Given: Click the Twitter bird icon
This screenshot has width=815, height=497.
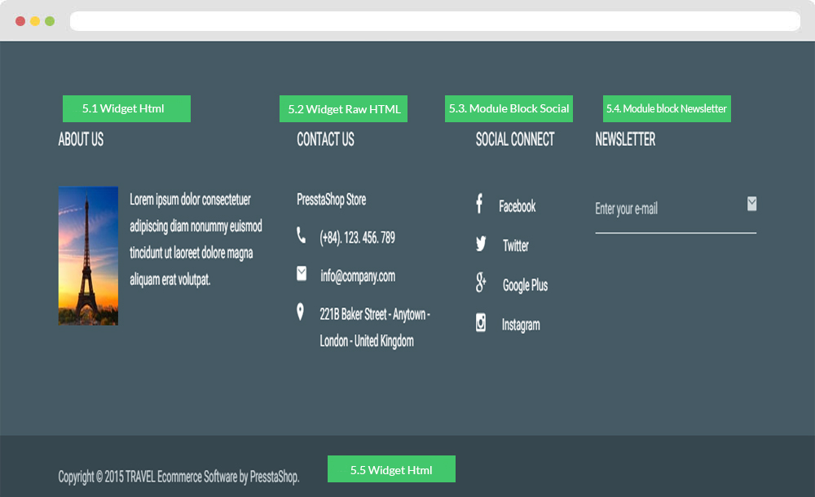Looking at the screenshot, I should coord(481,244).
